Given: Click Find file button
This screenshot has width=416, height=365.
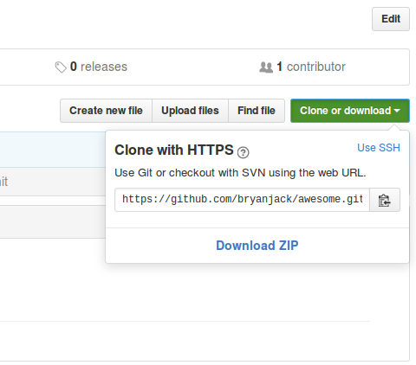Looking at the screenshot, I should coord(257,111).
